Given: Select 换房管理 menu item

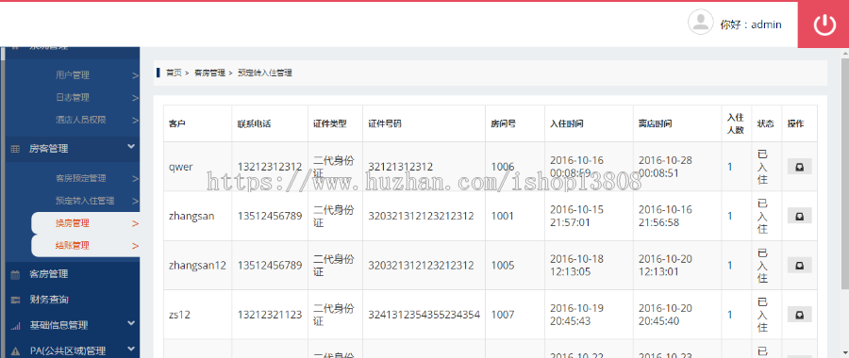Looking at the screenshot, I should (x=73, y=222).
